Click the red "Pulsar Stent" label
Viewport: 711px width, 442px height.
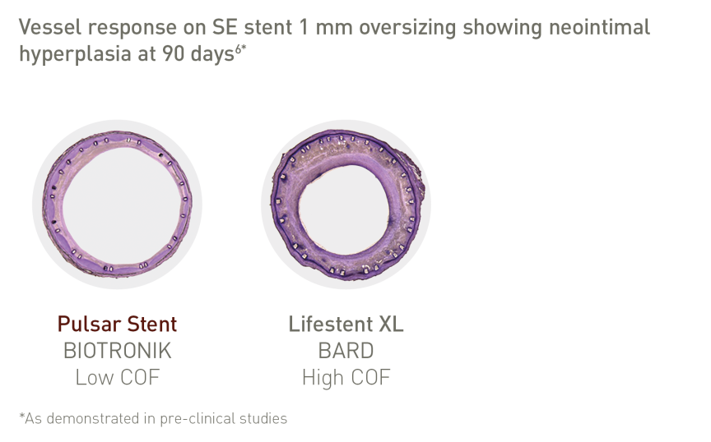(x=117, y=325)
